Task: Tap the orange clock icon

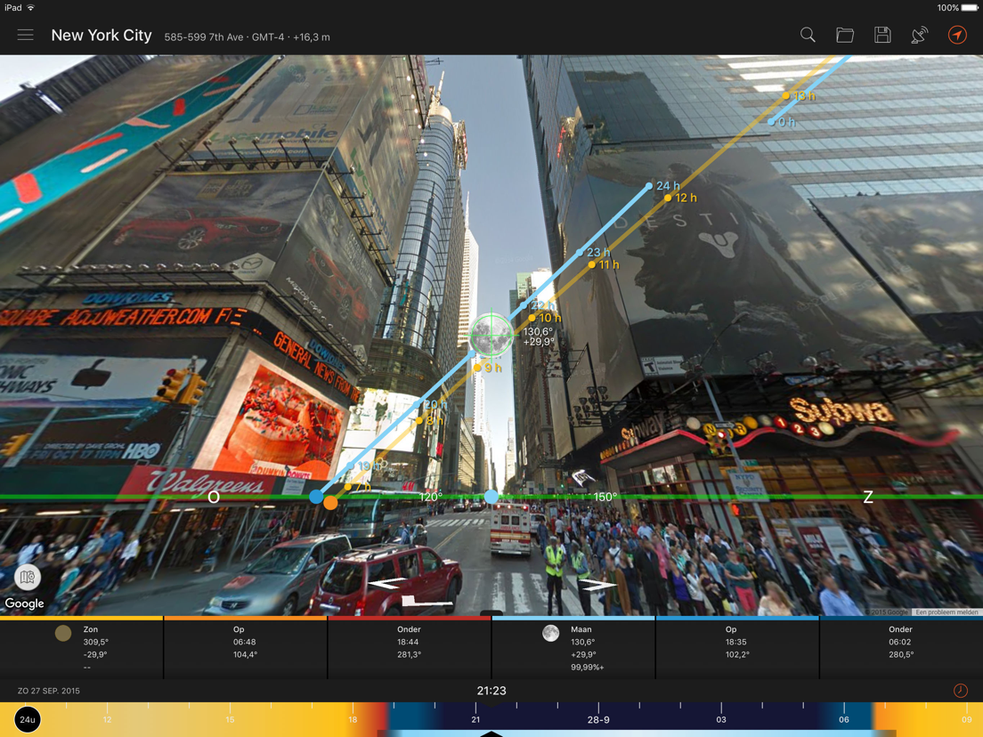Action: tap(960, 691)
